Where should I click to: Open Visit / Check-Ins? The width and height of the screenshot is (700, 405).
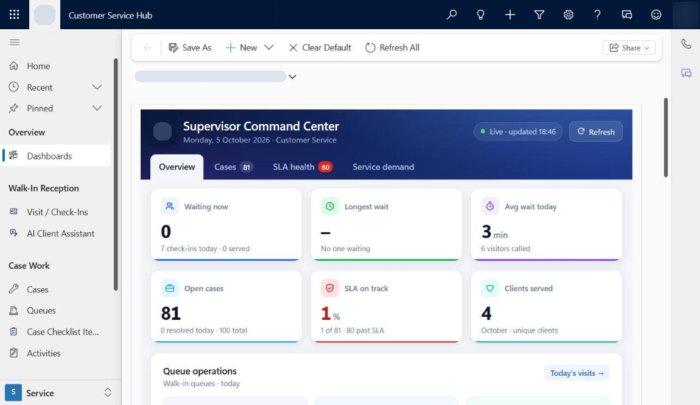pos(56,212)
